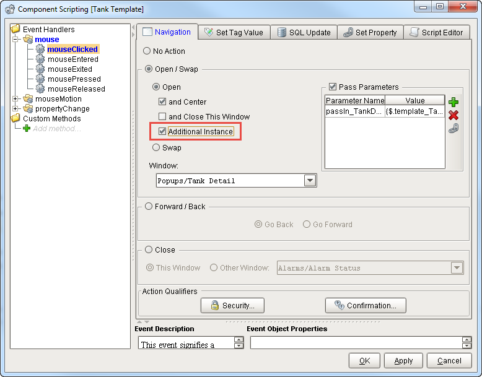Click the passIn_TankD... parameter name cell

tap(355, 111)
